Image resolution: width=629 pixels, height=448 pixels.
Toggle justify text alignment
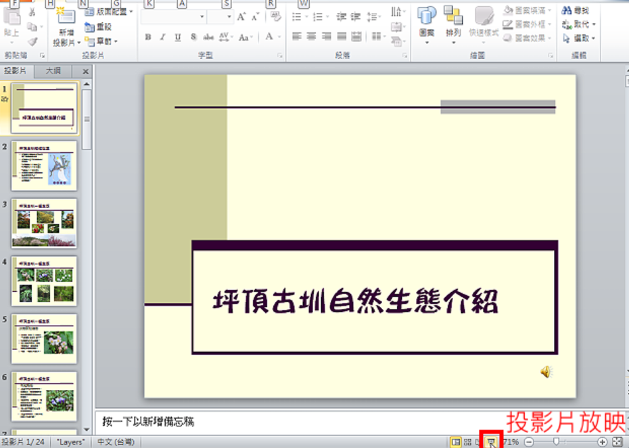tap(342, 36)
